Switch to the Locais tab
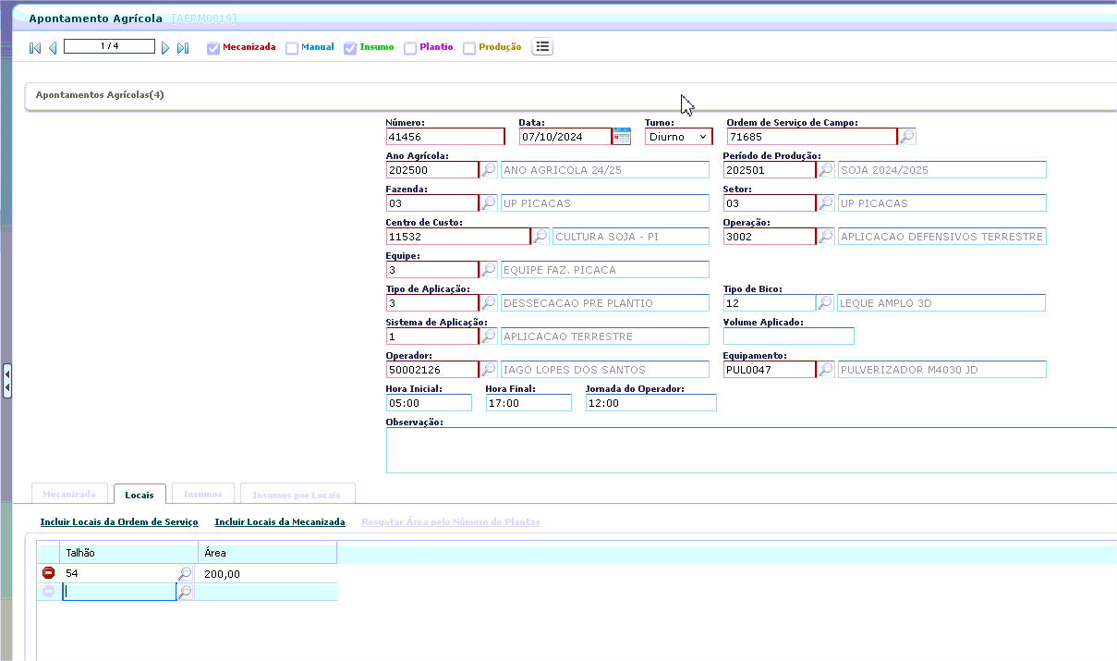Image resolution: width=1117 pixels, height=661 pixels. click(140, 495)
